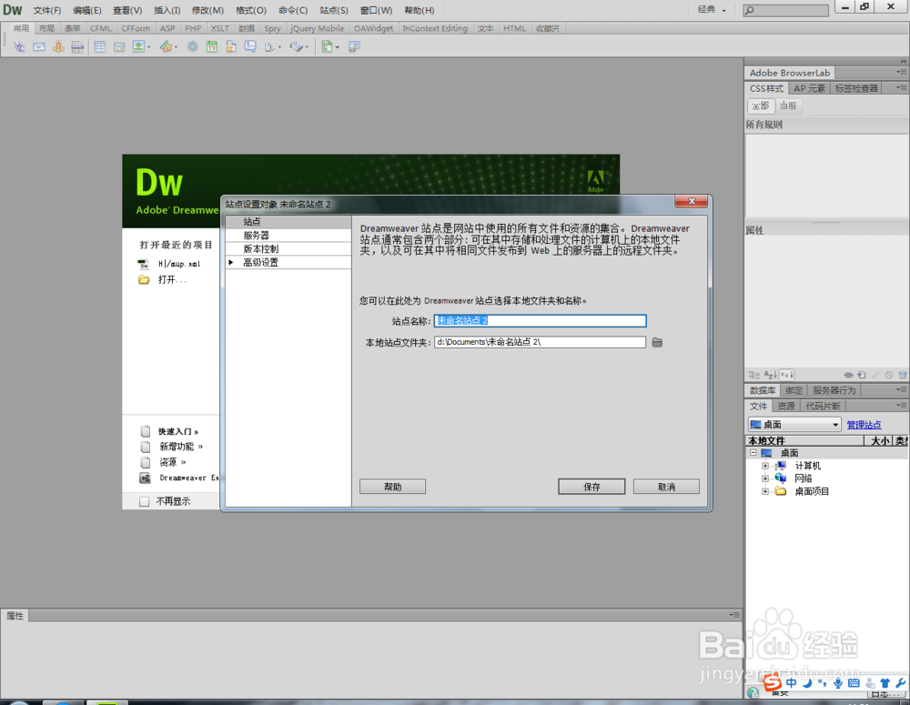Open the Media icon dropdown arrow
Screen dimensions: 910x705
[176, 47]
